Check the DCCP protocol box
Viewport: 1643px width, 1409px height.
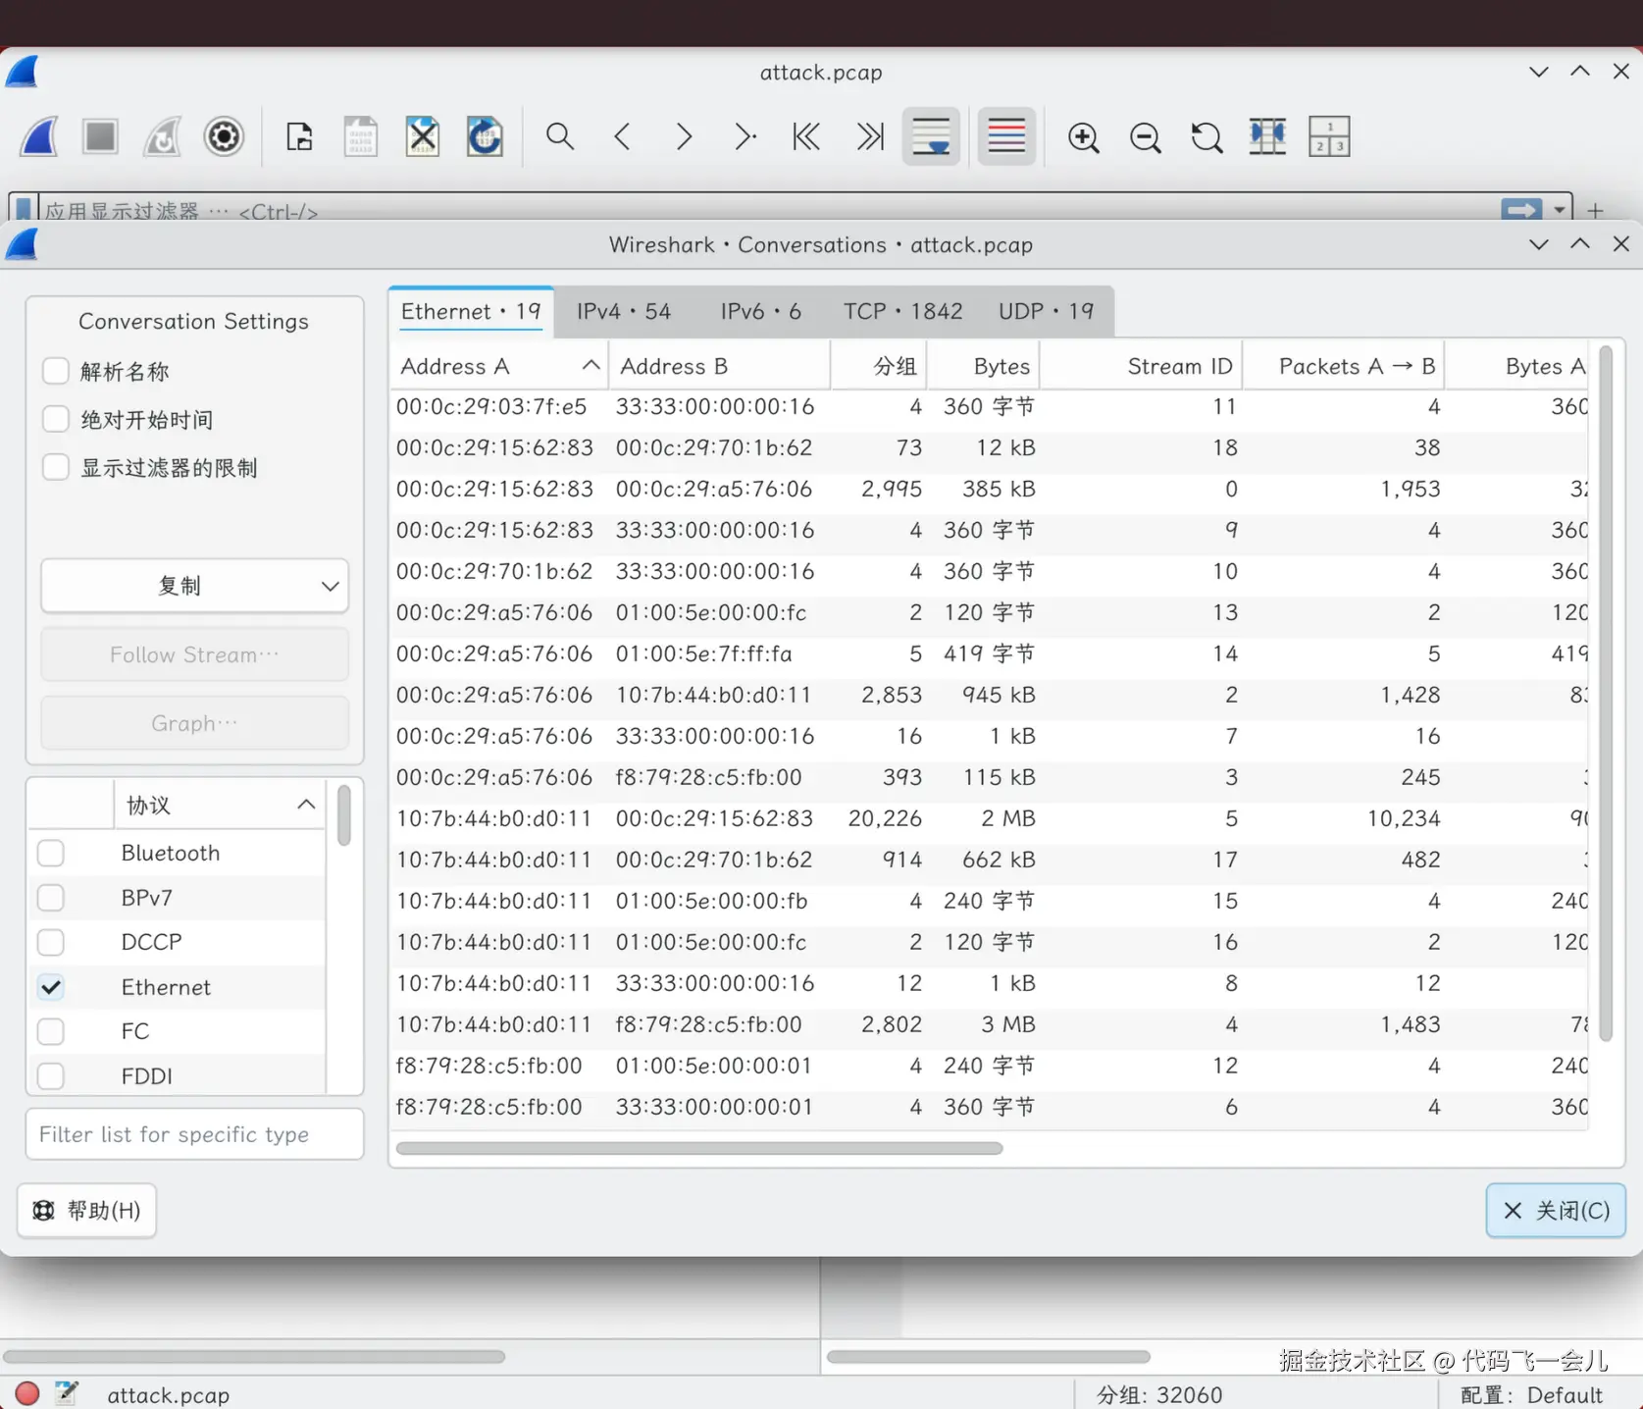coord(51,942)
